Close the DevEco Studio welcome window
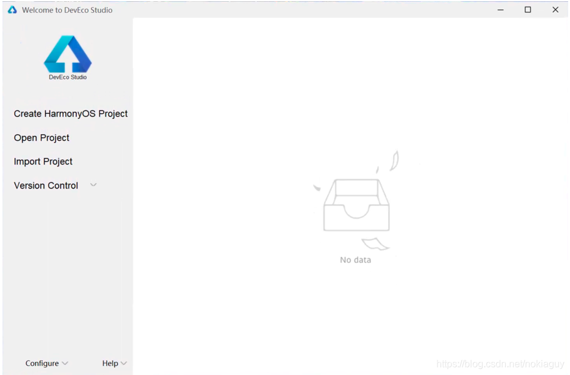Viewport: 570px width, 375px height. tap(555, 10)
